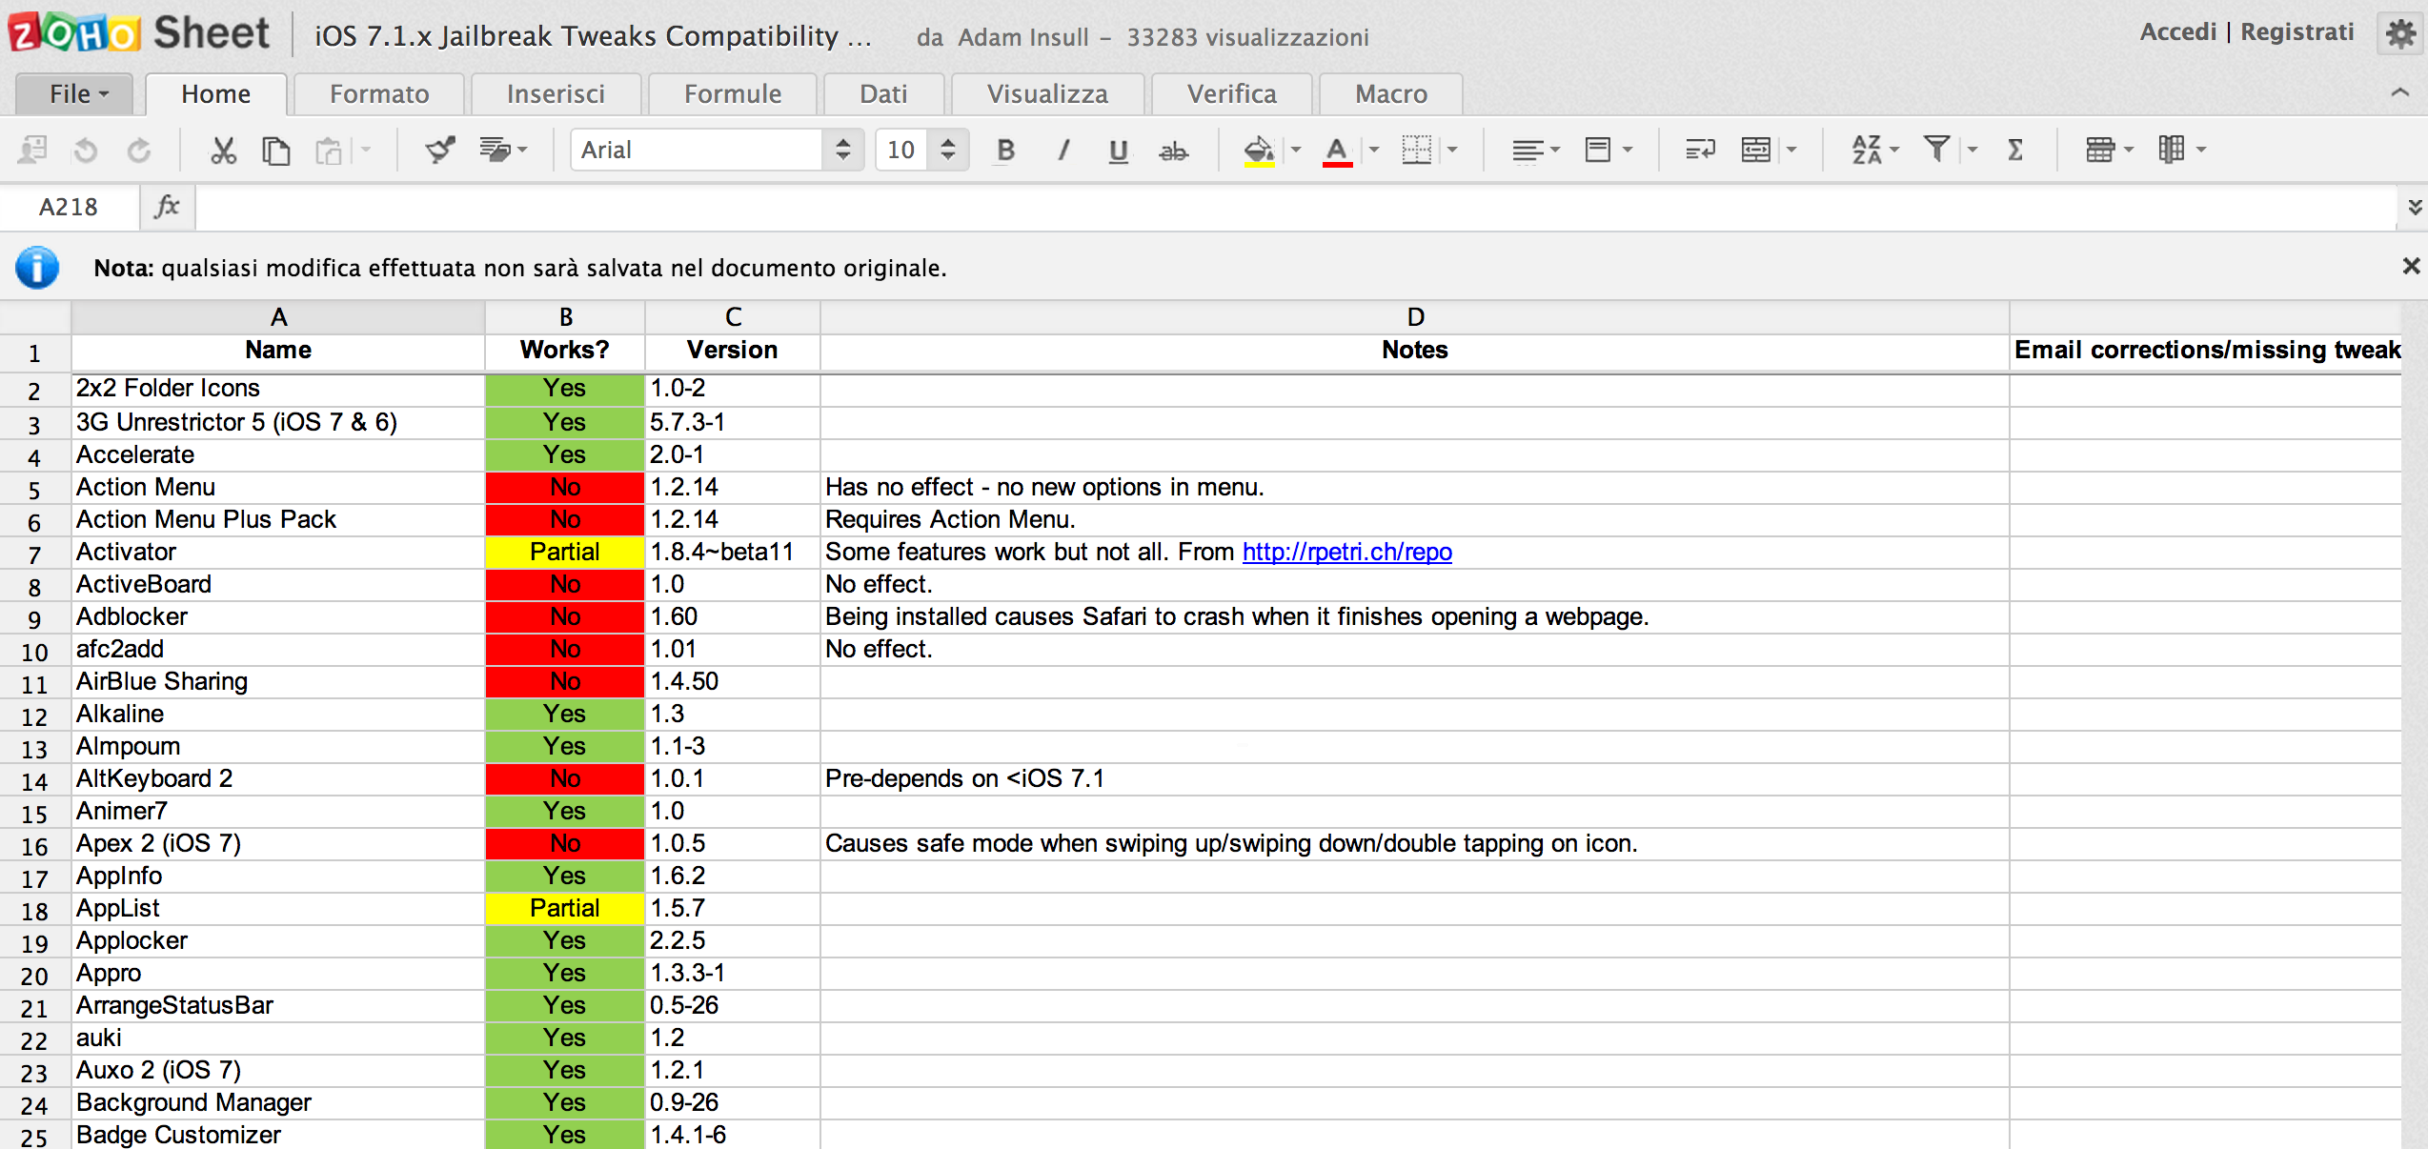Switch to the Macro tab

[x=1390, y=93]
